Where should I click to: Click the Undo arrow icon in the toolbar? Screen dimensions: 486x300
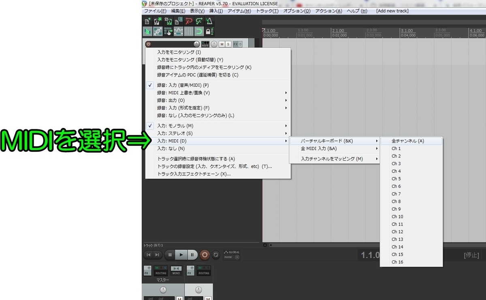[x=189, y=21]
